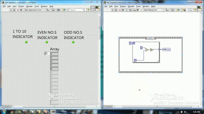Click VI icon in Front Panel corner
Screen dimensions: 204x114
click(98, 8)
